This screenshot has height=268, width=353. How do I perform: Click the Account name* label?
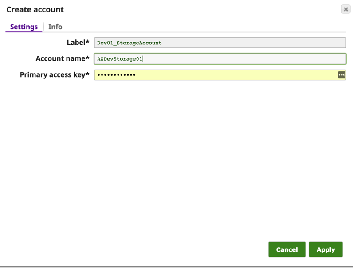coord(63,58)
